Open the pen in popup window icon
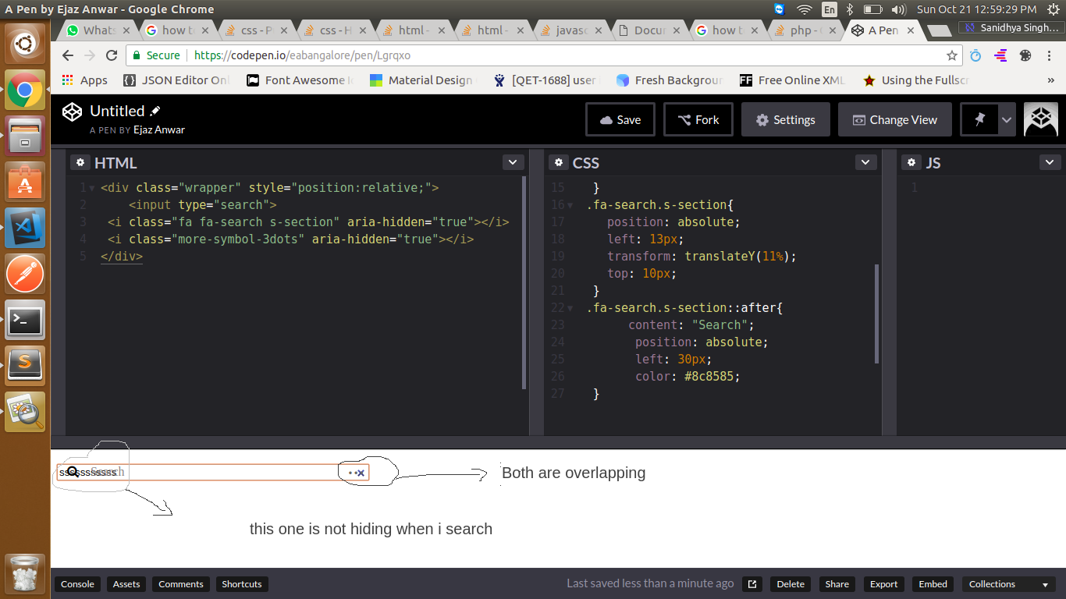Image resolution: width=1066 pixels, height=599 pixels. (752, 584)
